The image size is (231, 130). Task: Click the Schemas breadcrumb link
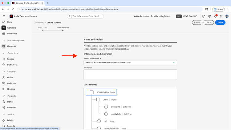coord(39,22)
